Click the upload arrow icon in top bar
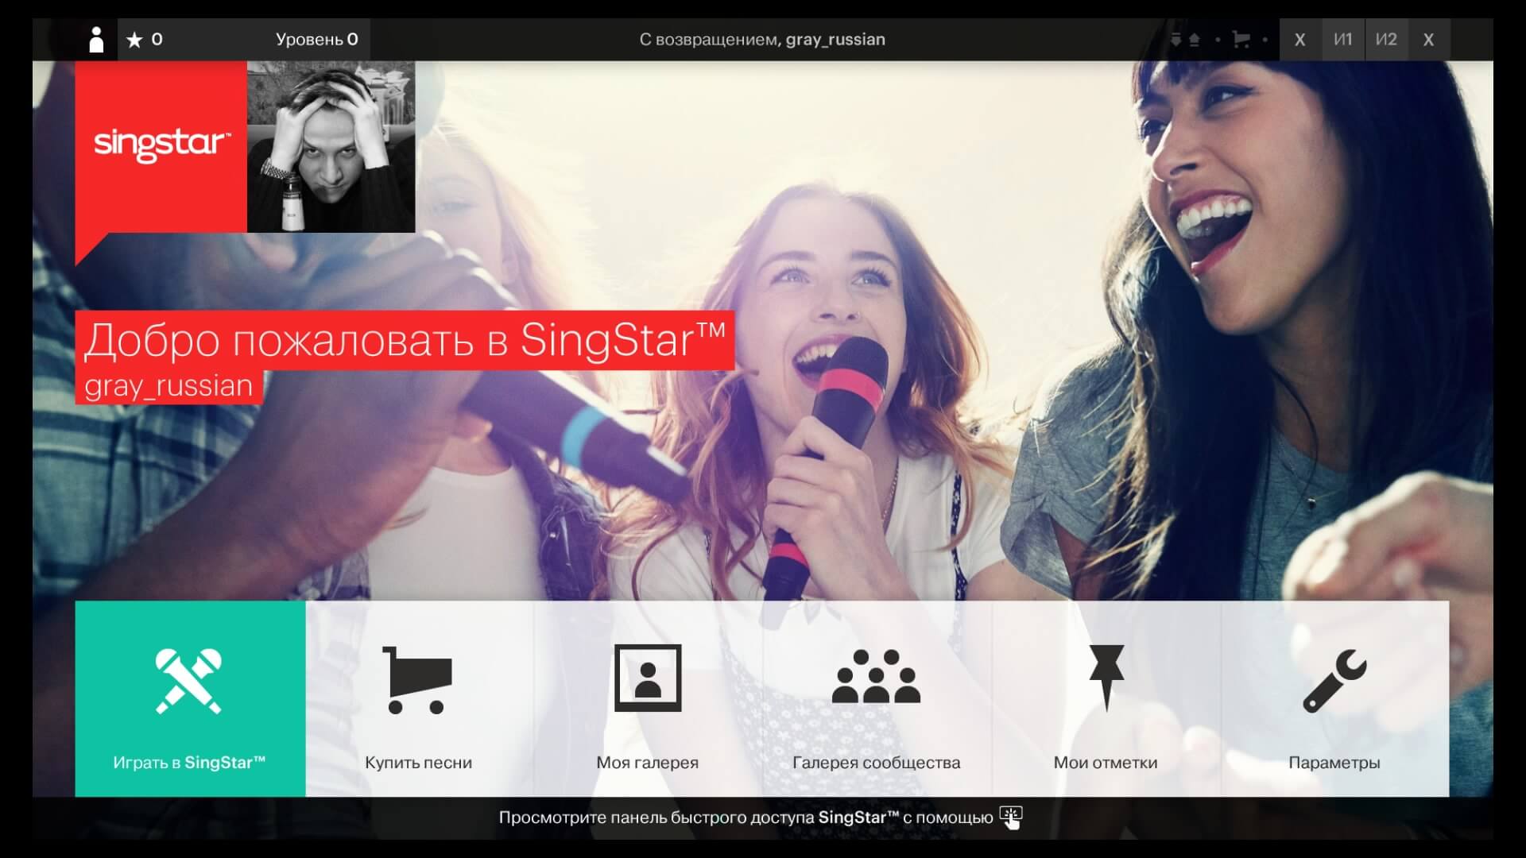Image resolution: width=1526 pixels, height=858 pixels. click(x=1195, y=38)
